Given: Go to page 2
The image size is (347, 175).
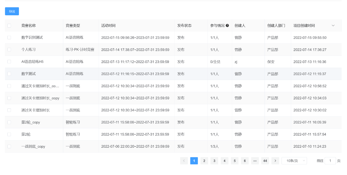Looking at the screenshot, I should point(204,161).
